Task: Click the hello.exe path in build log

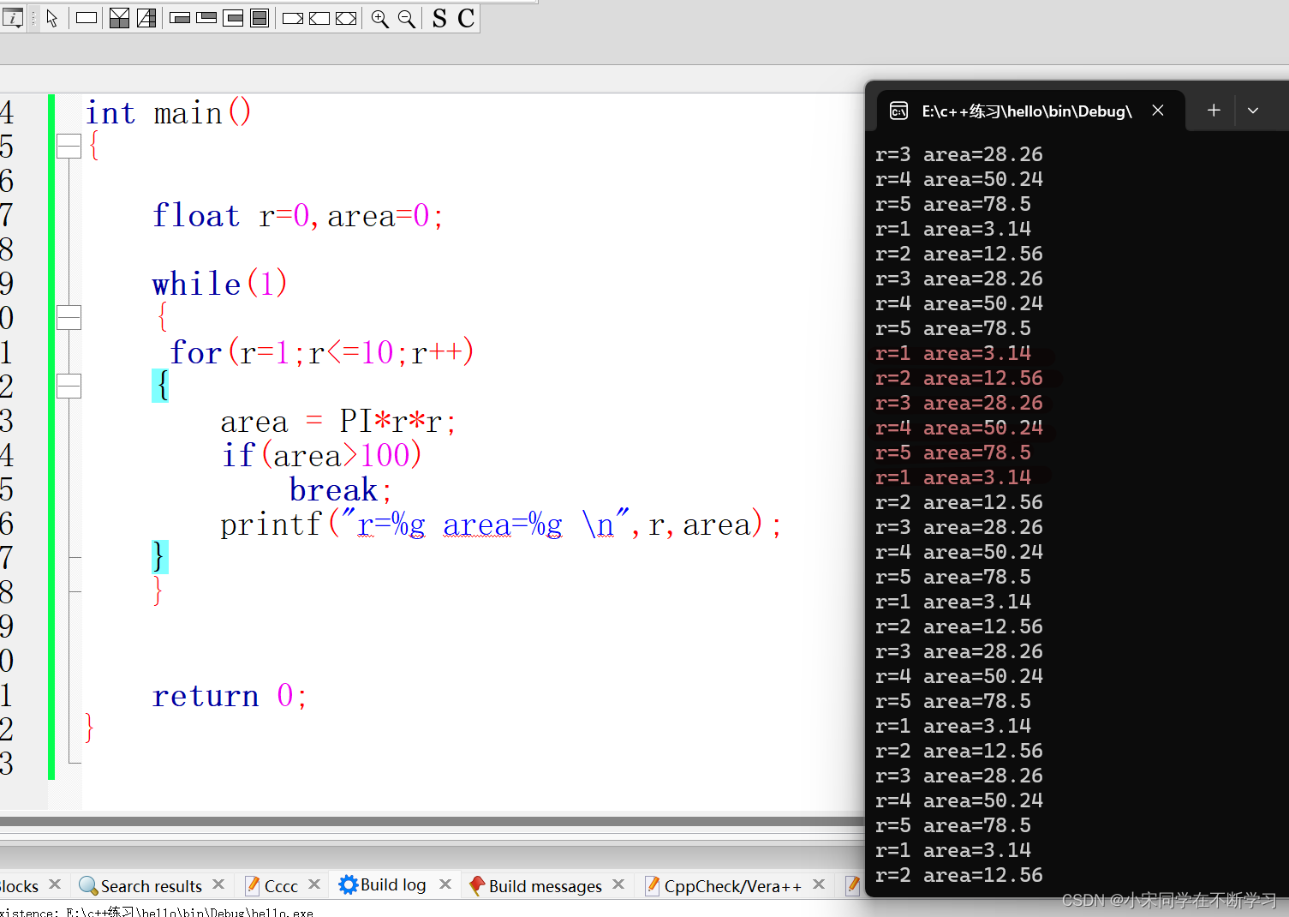Action: tap(190, 913)
